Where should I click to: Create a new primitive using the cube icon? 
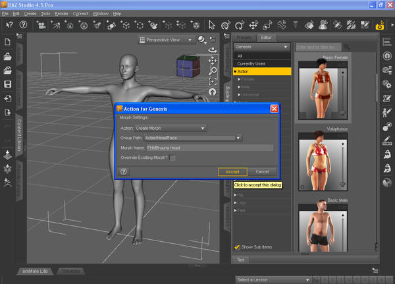click(x=126, y=25)
